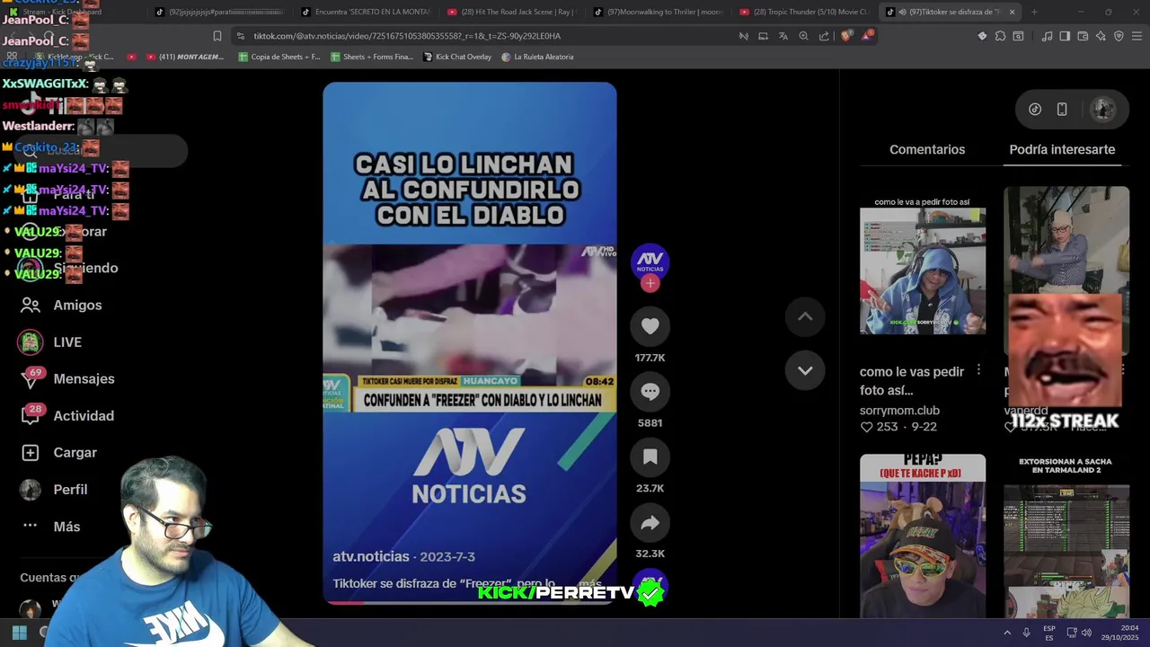Open sorrymom.club recommended video thumbnail
Screen dimensions: 1150x647
[x=923, y=271]
